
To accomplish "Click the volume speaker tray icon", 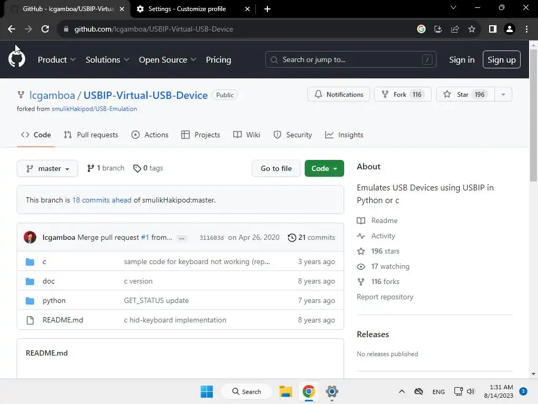I will click(471, 391).
